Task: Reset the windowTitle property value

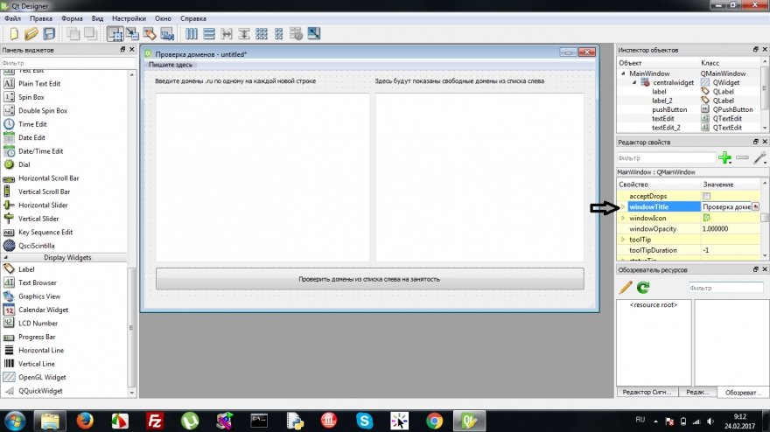Action: point(755,207)
